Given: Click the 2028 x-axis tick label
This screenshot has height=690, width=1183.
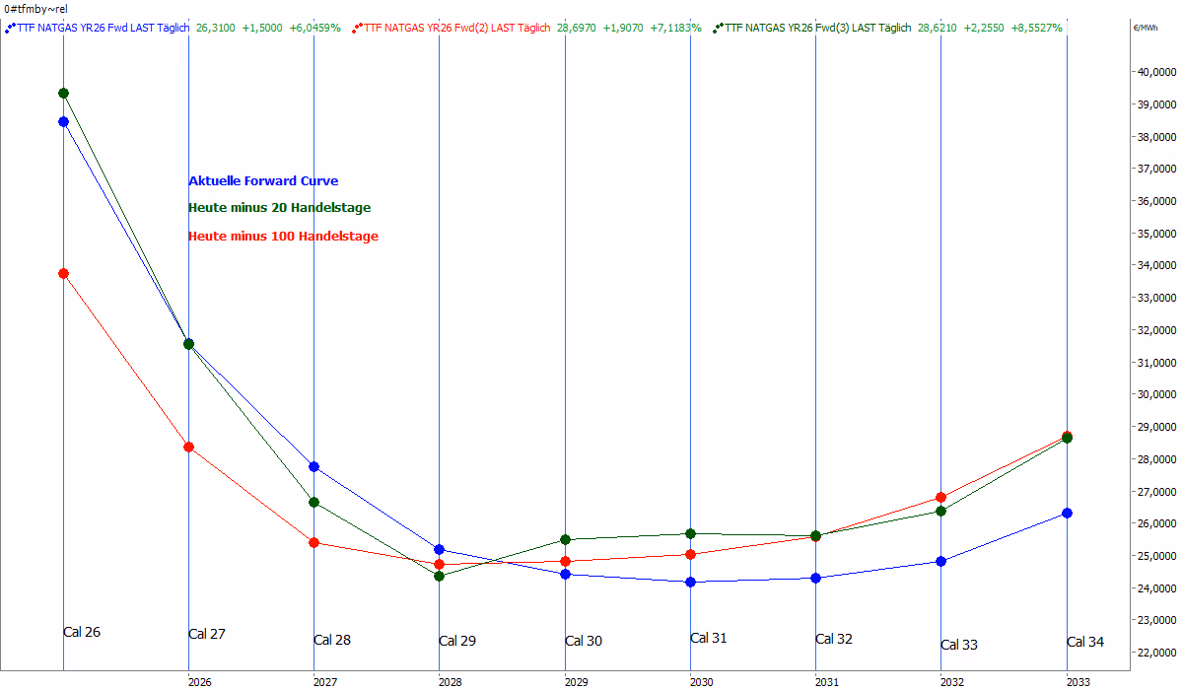Looking at the screenshot, I should click(x=451, y=682).
